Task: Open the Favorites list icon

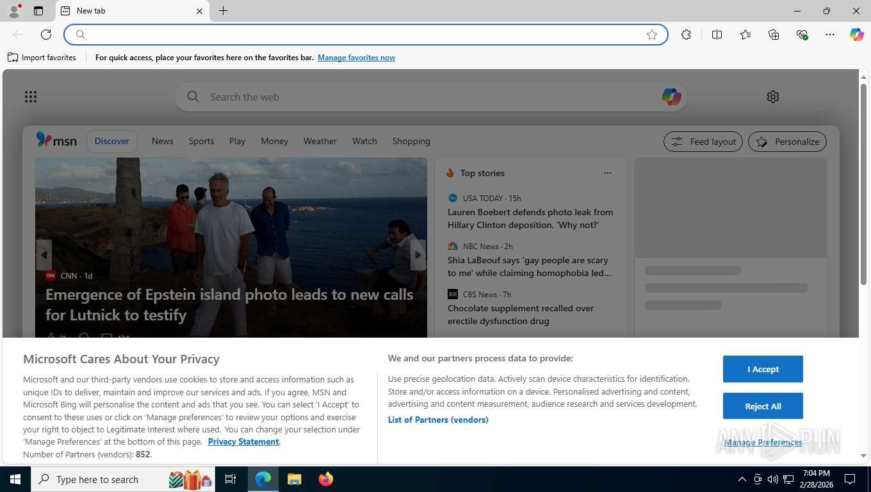Action: 745,35
